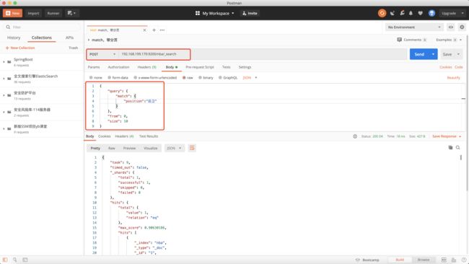Viewport: 469px width, 264px height.
Task: Open the Save Response dropdown
Action: click(447, 136)
